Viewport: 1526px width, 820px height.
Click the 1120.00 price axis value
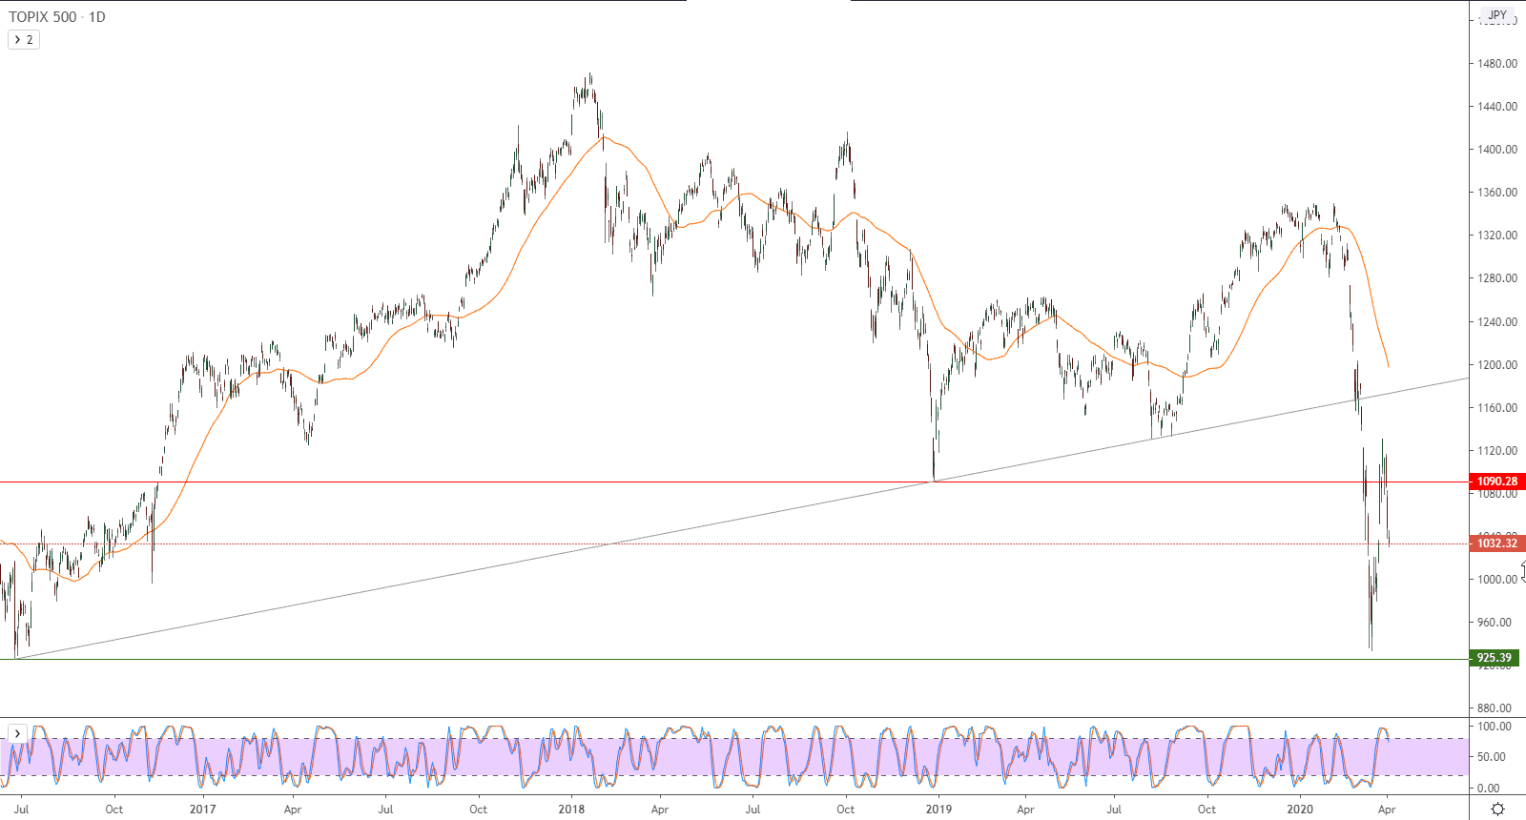1497,451
